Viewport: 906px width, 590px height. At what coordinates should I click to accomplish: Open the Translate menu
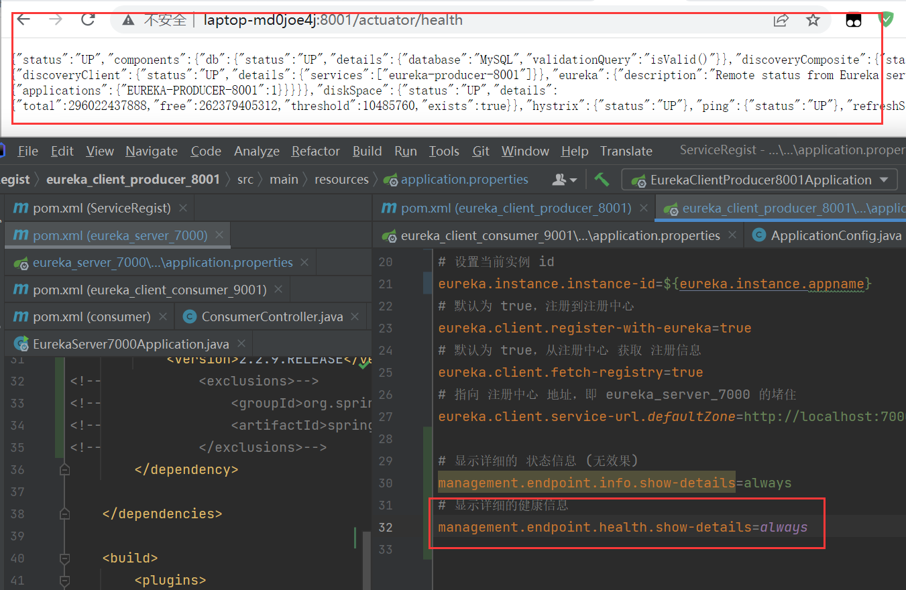coord(626,151)
